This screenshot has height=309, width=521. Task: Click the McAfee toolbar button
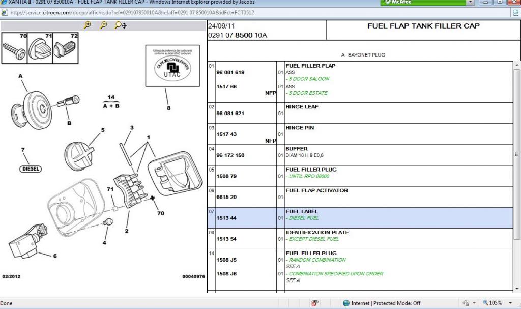click(x=423, y=3)
